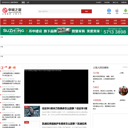Open the 历史 navigation item
This screenshot has width=128, height=128.
click(46, 21)
